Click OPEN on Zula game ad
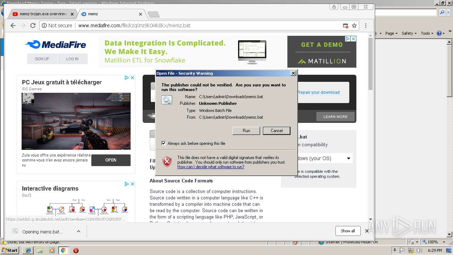Viewport: 453px width, 255px height. tap(111, 160)
